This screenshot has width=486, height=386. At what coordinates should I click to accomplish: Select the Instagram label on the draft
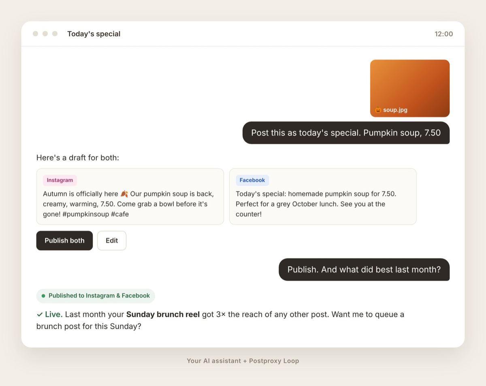coord(60,180)
